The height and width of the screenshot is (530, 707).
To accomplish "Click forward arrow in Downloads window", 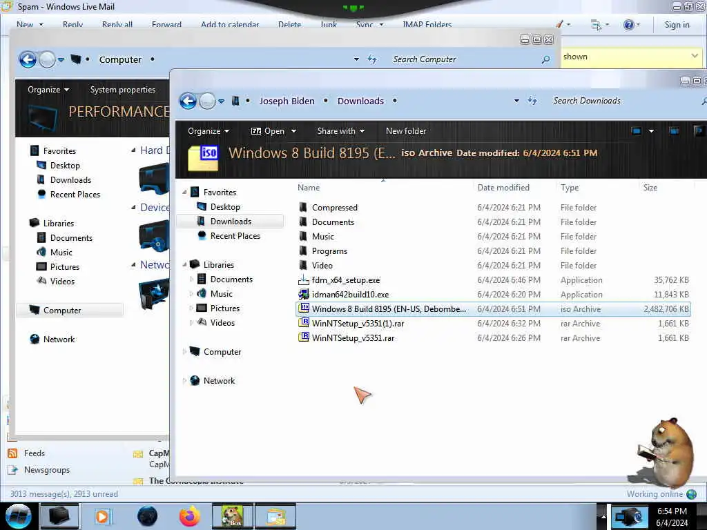I will click(207, 101).
